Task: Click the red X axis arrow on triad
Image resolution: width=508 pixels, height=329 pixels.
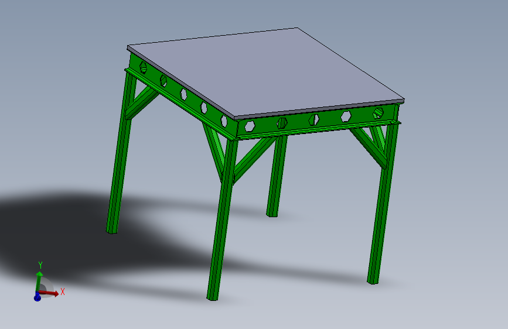Action: (49, 293)
